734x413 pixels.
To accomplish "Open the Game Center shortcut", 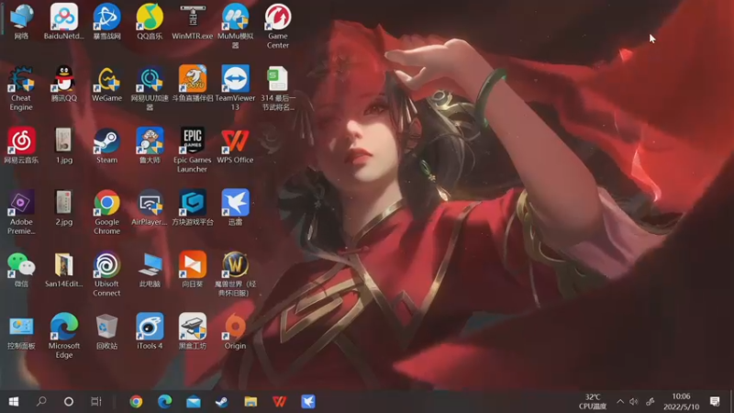I will click(278, 26).
